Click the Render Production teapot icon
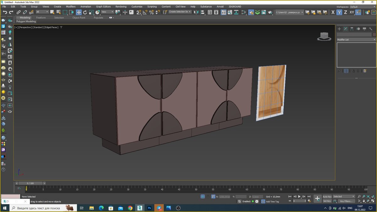377x212 pixels. 270,12
